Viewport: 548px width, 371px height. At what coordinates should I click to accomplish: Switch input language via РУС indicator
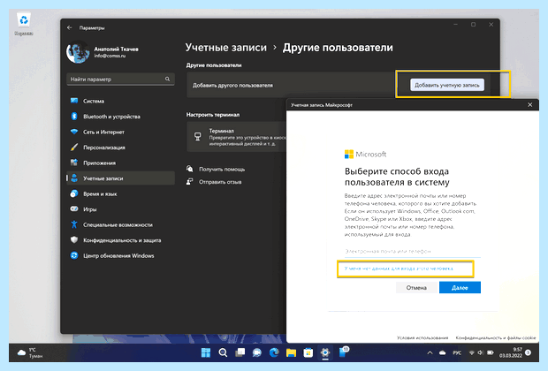[457, 352]
